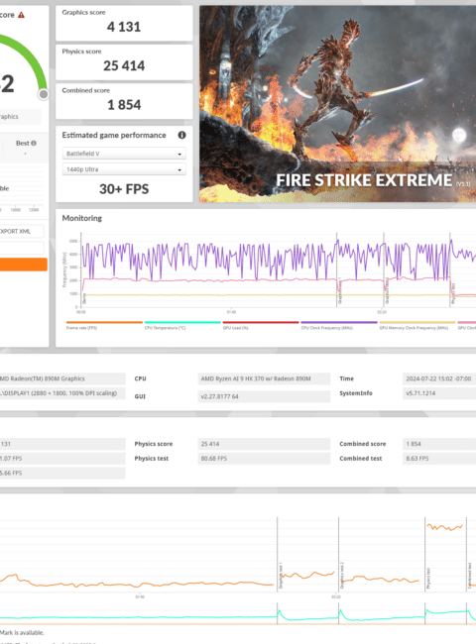Click the AMD Radeon(TM) 890M Graphics field
The height and width of the screenshot is (644, 476).
click(62, 378)
